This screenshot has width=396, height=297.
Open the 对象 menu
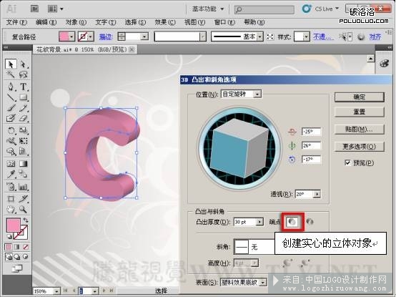(x=76, y=22)
